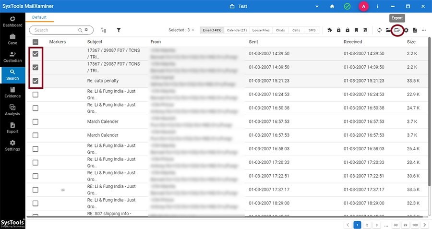The width and height of the screenshot is (432, 229).
Task: Go to the Home icon in title bar
Action: coord(332,6)
